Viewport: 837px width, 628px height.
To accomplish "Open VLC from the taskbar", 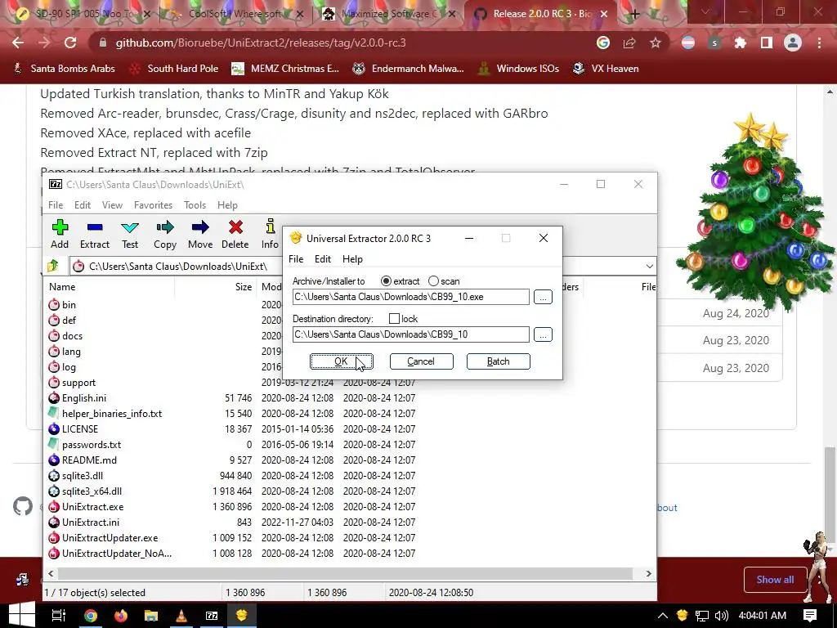I will click(x=181, y=615).
